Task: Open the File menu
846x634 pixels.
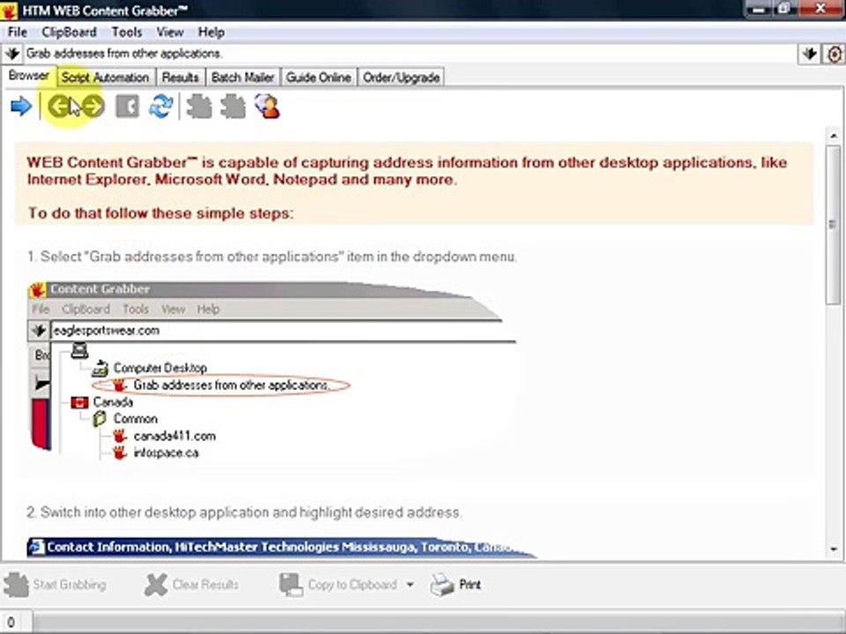Action: pos(18,33)
